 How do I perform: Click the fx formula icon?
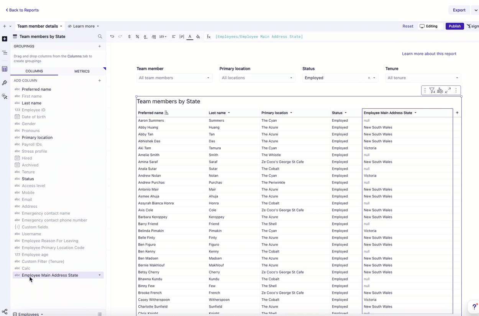pyautogui.click(x=209, y=37)
